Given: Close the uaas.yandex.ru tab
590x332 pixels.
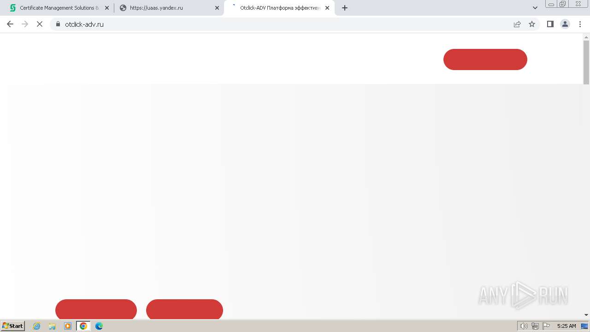Looking at the screenshot, I should click(x=217, y=8).
